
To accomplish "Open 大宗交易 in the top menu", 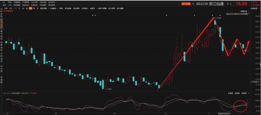I will pyautogui.click(x=34, y=2).
